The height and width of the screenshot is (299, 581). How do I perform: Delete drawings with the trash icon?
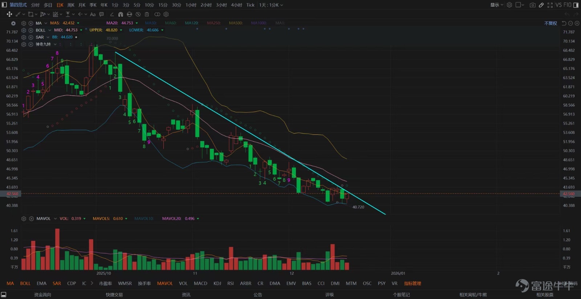[x=147, y=14]
